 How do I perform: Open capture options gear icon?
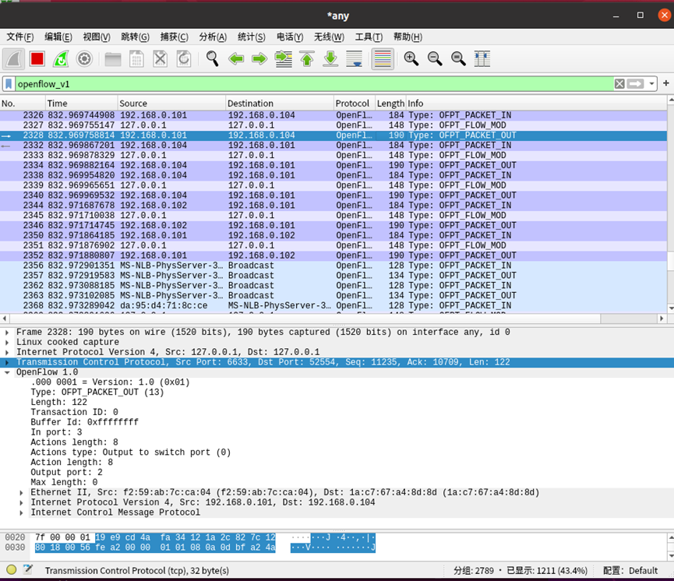[84, 58]
